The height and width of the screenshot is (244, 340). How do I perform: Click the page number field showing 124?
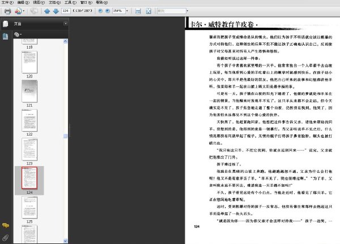tap(66, 11)
